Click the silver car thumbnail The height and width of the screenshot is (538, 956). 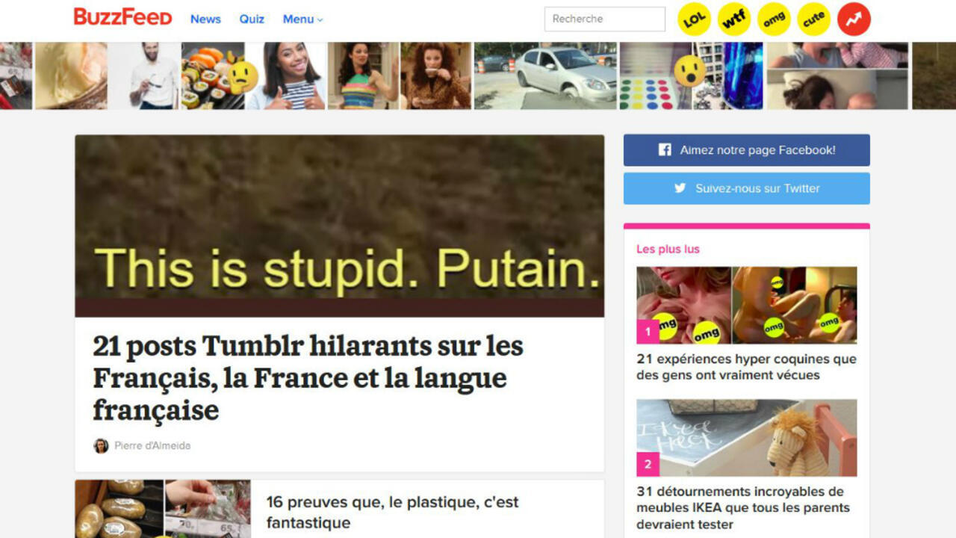[x=546, y=75]
